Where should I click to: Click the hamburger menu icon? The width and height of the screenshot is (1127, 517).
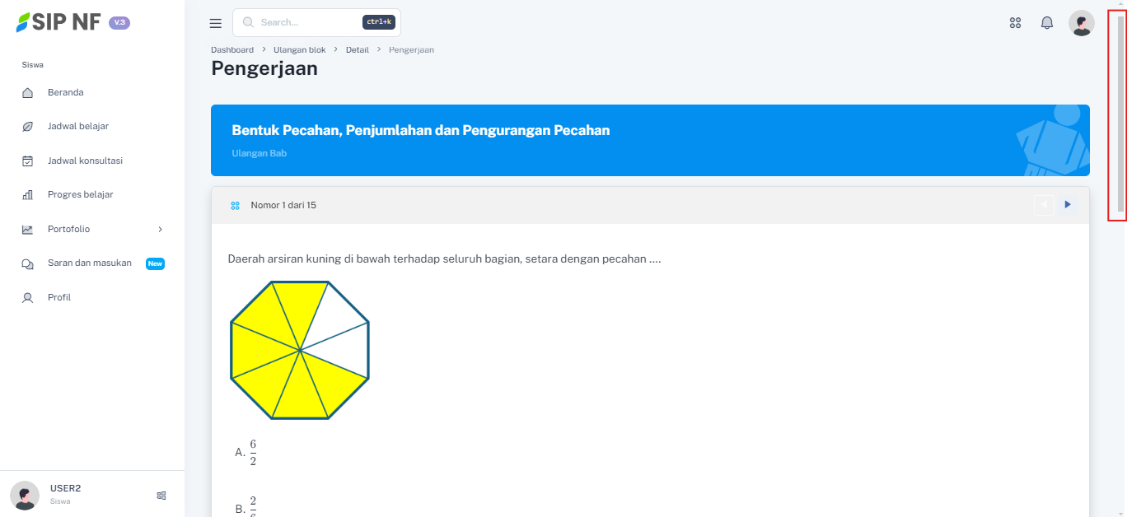(x=216, y=24)
